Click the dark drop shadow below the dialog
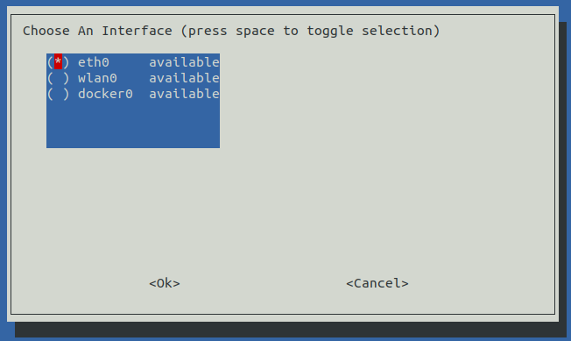 click(x=287, y=330)
